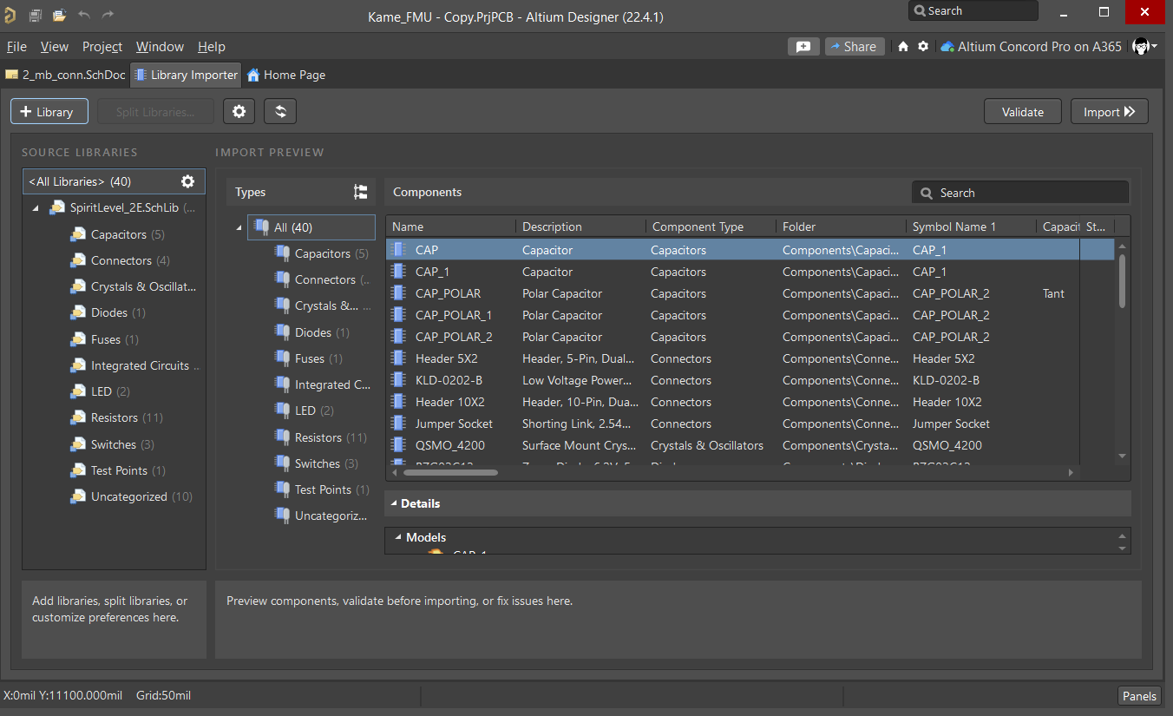Click the refresh libraries icon
1173x716 pixels.
(x=279, y=111)
